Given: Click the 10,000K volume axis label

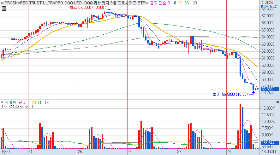Looking at the screenshot, I should click(268, 121).
